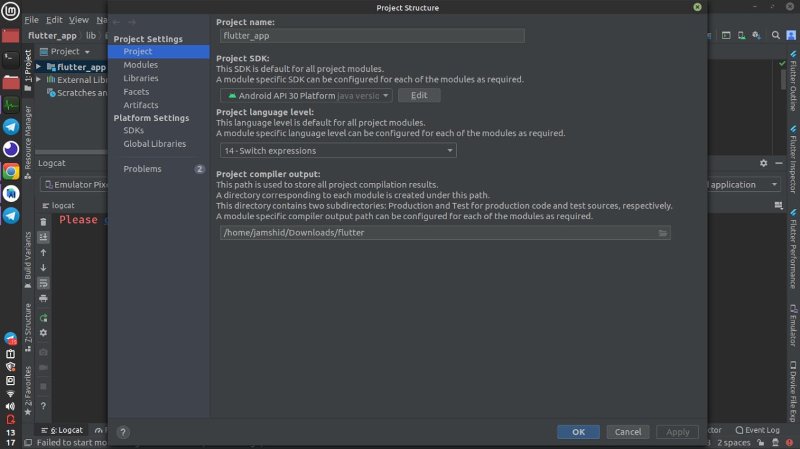Image resolution: width=800 pixels, height=449 pixels.
Task: Click the print icon in logcat toolbar
Action: tap(43, 299)
